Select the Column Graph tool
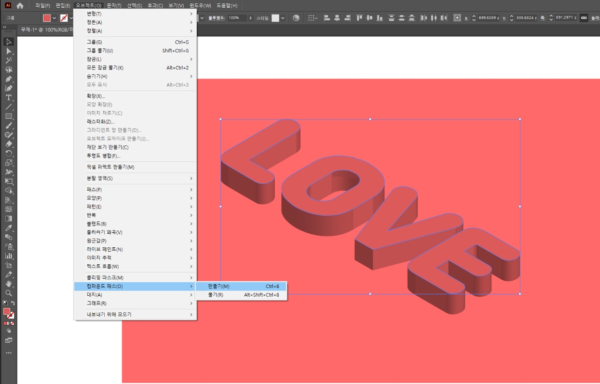Image resolution: width=600 pixels, height=384 pixels. point(9,256)
